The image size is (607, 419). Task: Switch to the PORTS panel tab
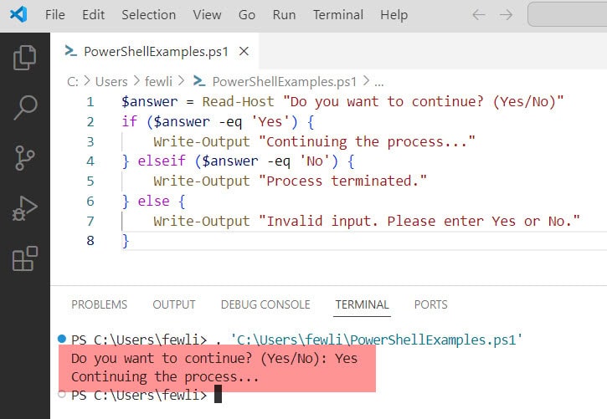click(431, 304)
